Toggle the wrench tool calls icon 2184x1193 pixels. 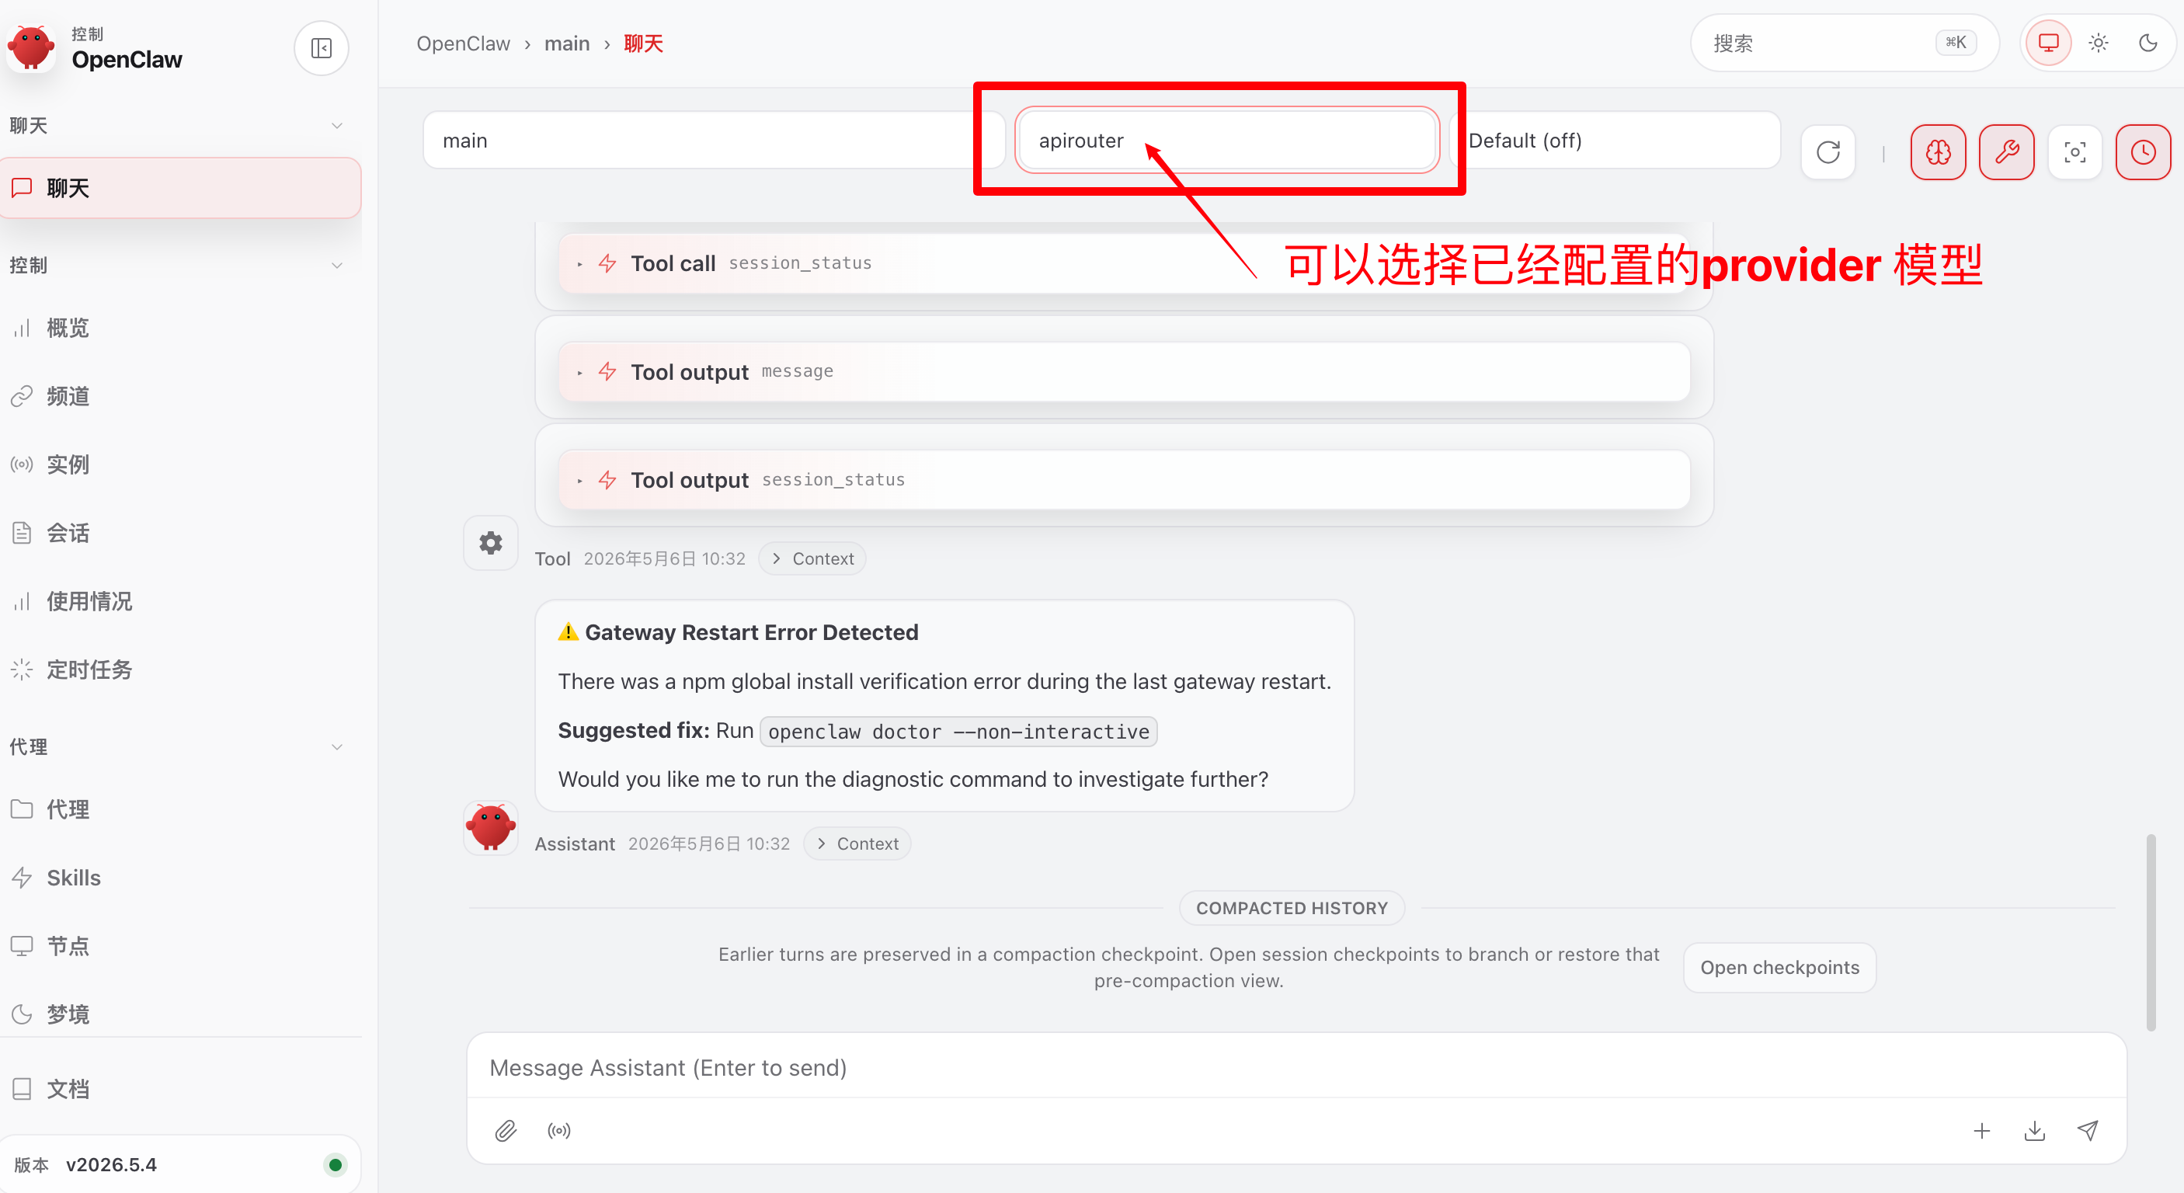point(2007,153)
